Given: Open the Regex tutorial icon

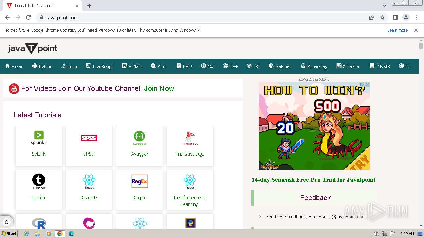Looking at the screenshot, I should click(x=139, y=181).
